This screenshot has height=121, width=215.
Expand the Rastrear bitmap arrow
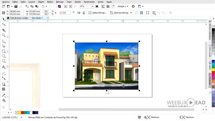click(131, 13)
